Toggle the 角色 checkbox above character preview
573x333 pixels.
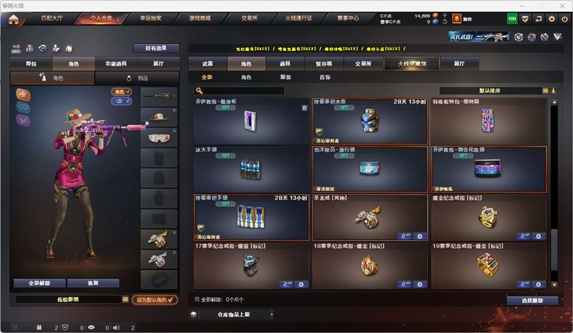121,92
